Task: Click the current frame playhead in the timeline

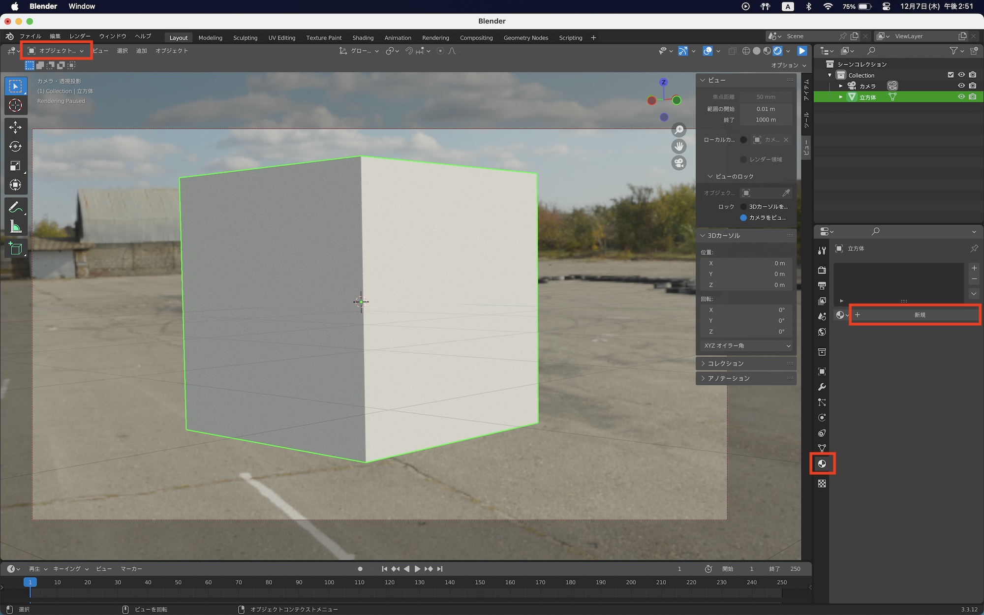Action: (30, 582)
